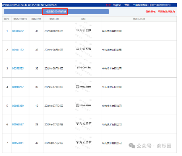182x156 pixels.
Task: Select the applicant name in row 1
Action: click(112, 31)
